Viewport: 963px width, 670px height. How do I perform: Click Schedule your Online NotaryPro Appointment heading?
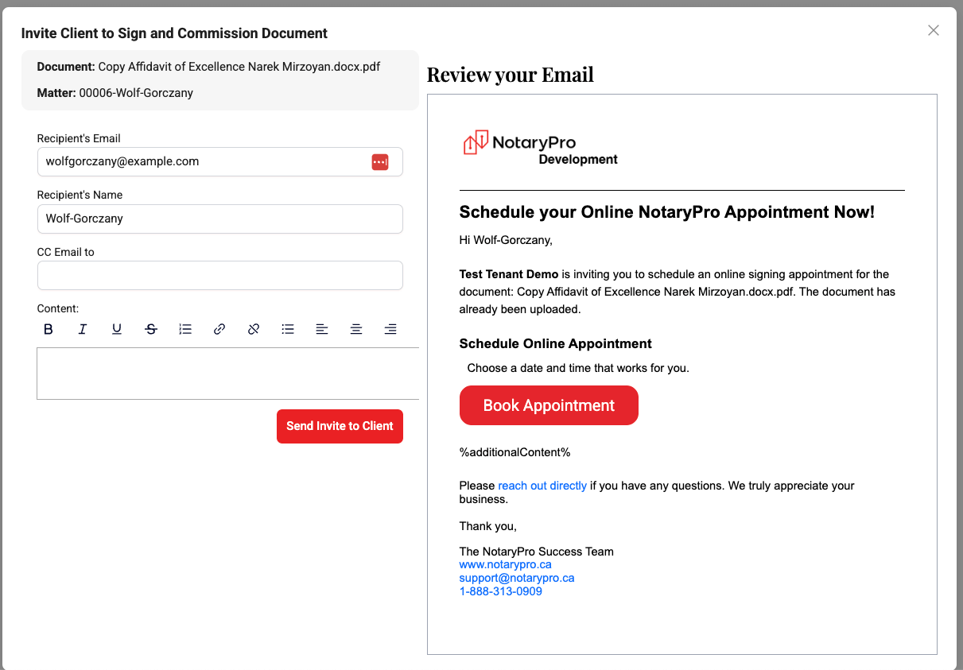pos(667,212)
